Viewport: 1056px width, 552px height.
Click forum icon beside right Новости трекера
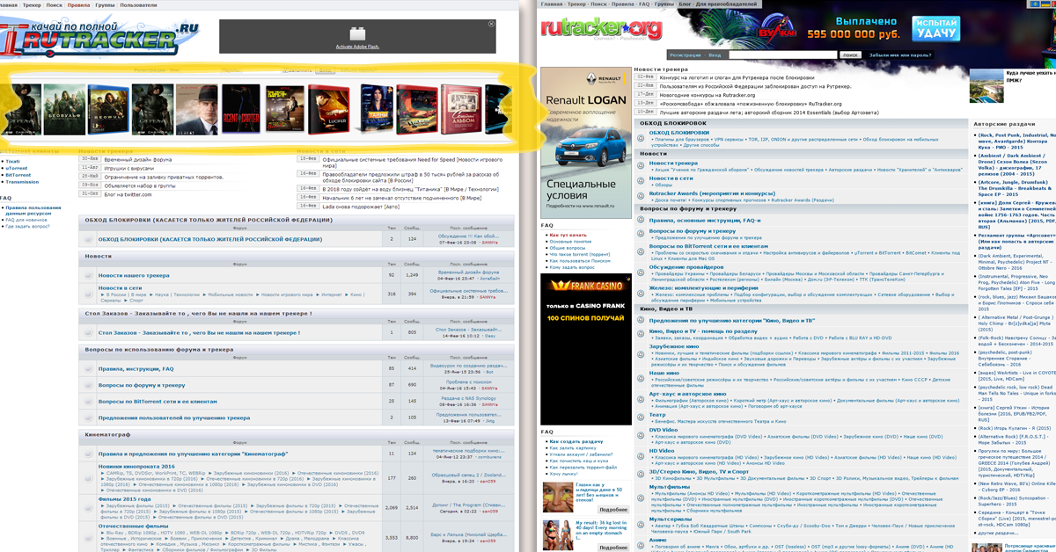point(642,167)
